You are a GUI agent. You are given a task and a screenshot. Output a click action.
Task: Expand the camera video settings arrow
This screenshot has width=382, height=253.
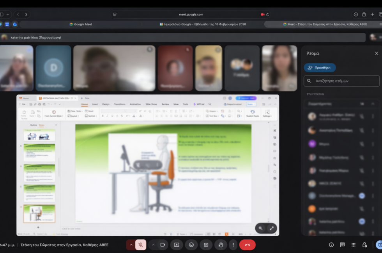(153, 245)
